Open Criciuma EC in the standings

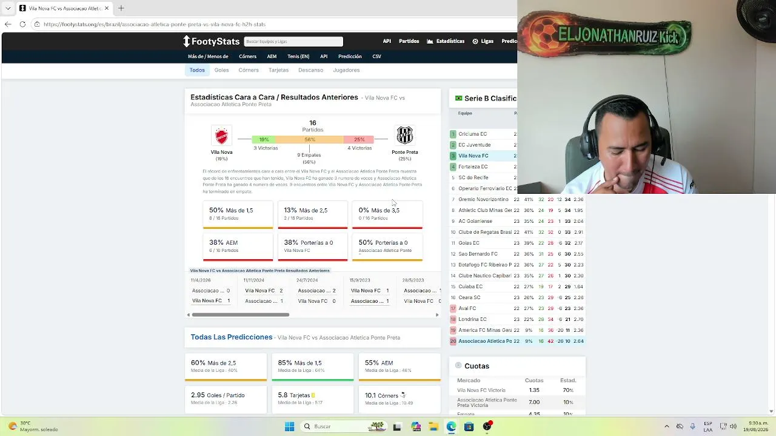[472, 134]
